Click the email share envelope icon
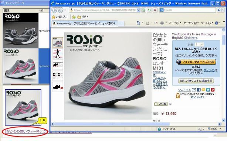The width and height of the screenshot is (227, 141). coord(194,90)
